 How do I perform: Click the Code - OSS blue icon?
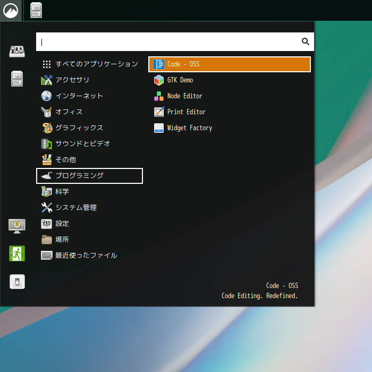pos(159,64)
